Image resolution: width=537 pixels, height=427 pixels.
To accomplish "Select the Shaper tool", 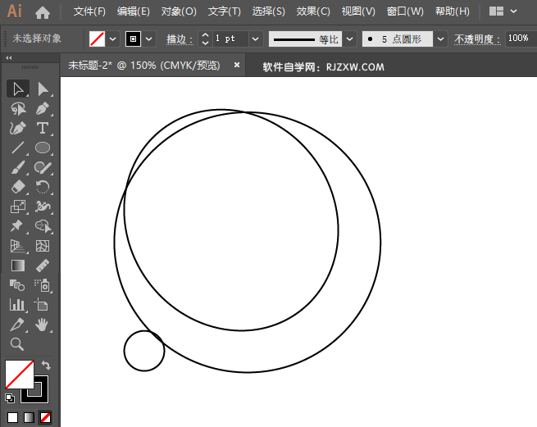I will tap(43, 168).
